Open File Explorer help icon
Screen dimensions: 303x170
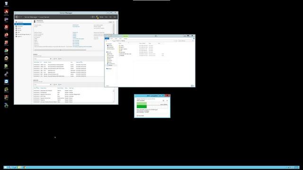coord(194,39)
